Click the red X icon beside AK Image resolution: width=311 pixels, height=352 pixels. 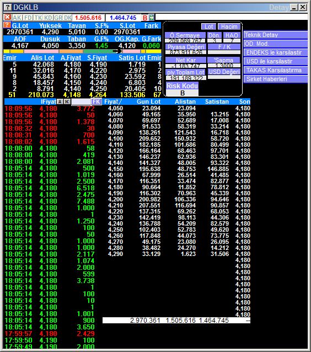click(7, 17)
